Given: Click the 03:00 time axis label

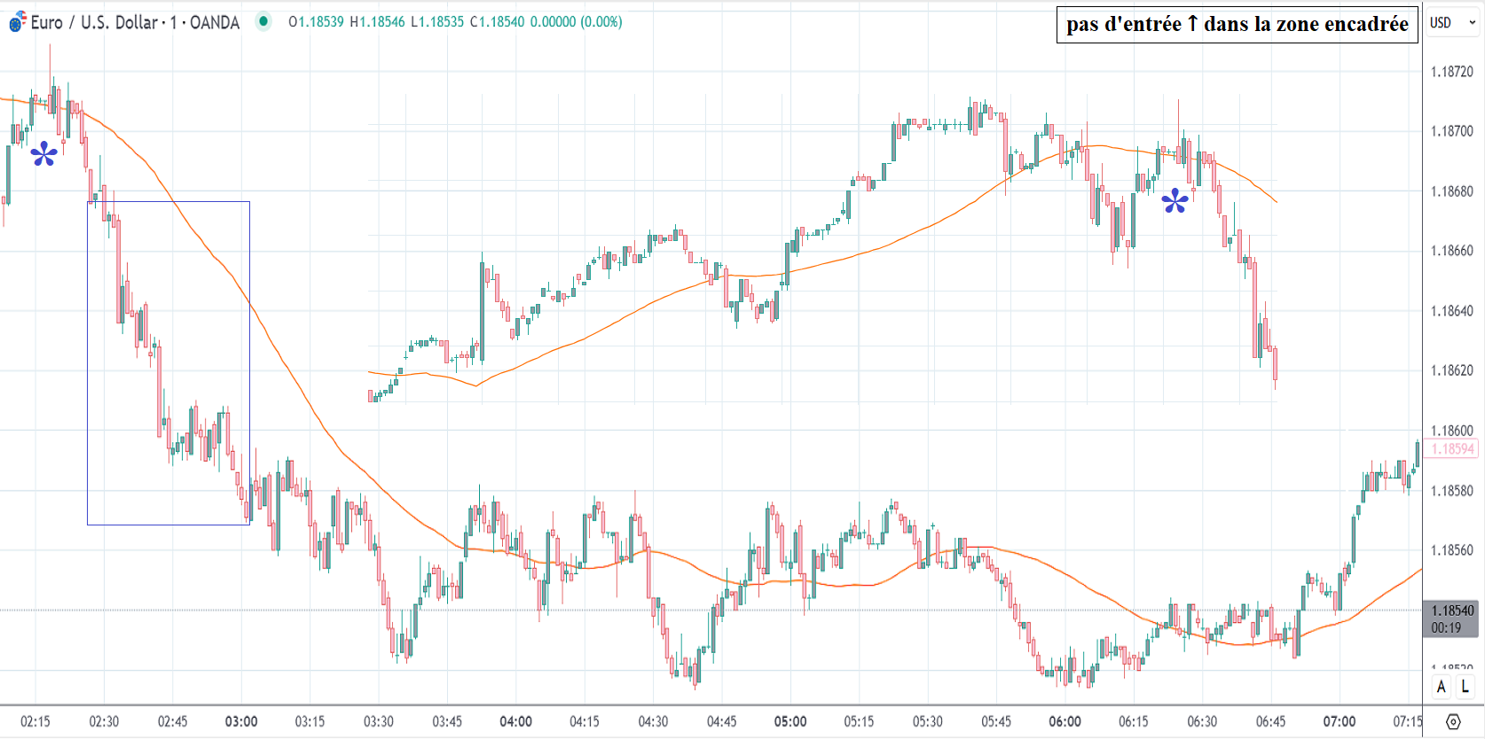Looking at the screenshot, I should (x=241, y=721).
